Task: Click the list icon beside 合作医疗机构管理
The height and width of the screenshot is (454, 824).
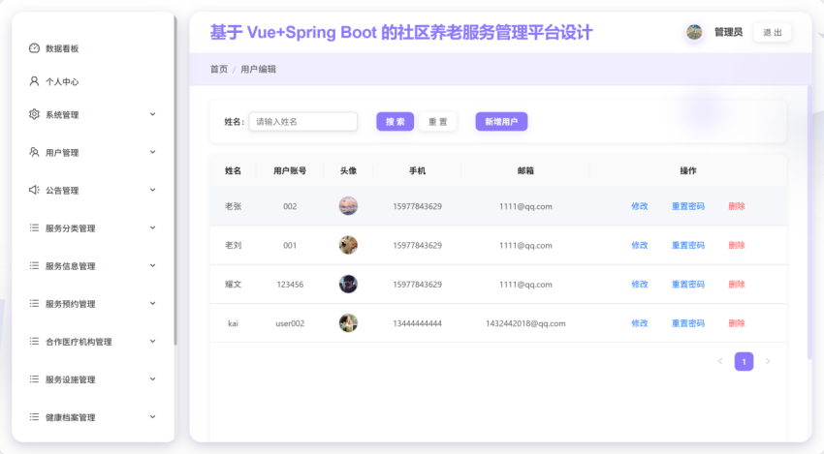Action: click(34, 341)
